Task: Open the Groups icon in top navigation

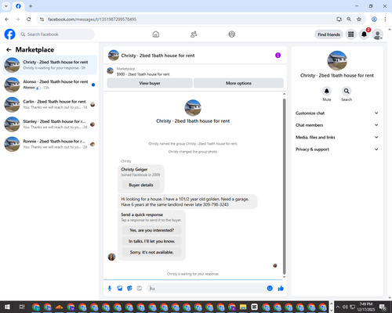Action: click(x=231, y=34)
